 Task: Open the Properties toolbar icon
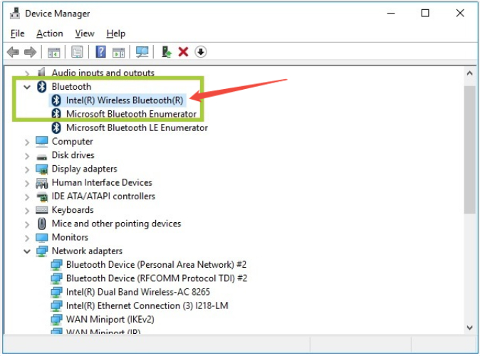[x=77, y=52]
